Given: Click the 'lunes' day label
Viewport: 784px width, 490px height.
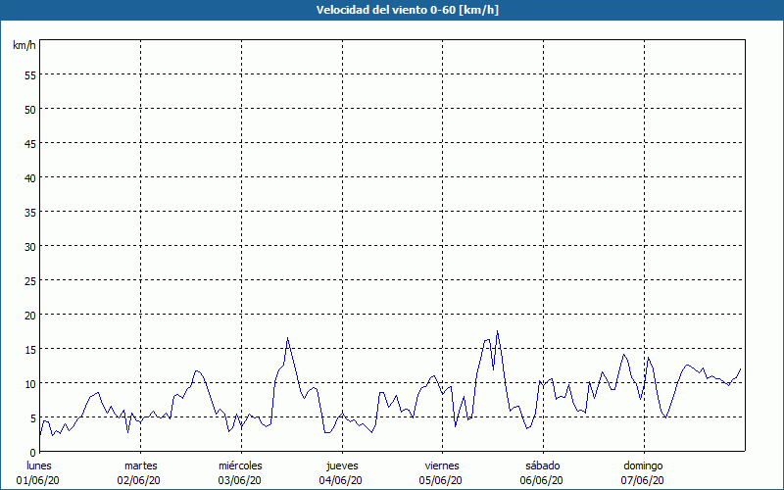Looking at the screenshot, I should (x=39, y=465).
